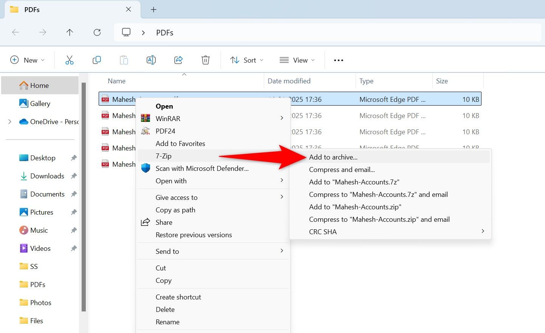The image size is (545, 333).
Task: Open the Sort dropdown
Action: (246, 60)
